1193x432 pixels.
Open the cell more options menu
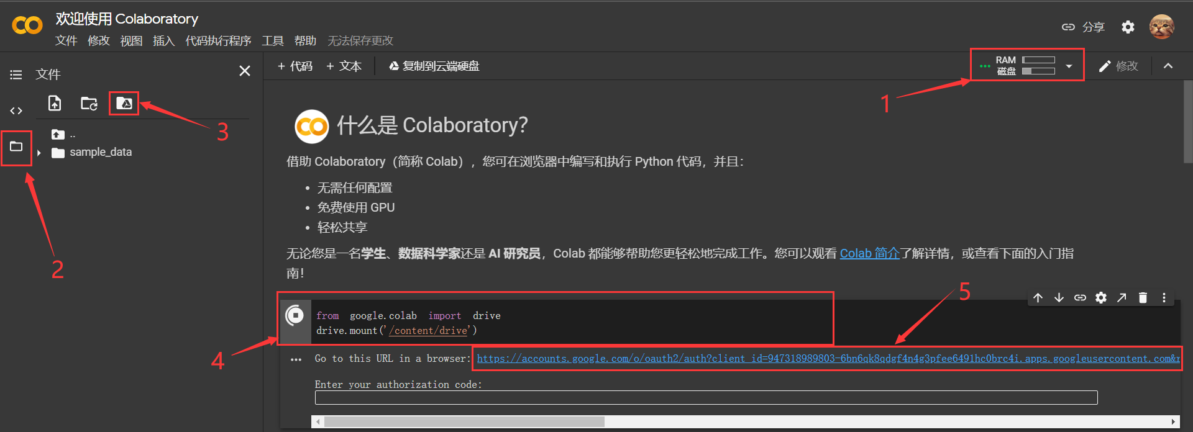point(1164,298)
